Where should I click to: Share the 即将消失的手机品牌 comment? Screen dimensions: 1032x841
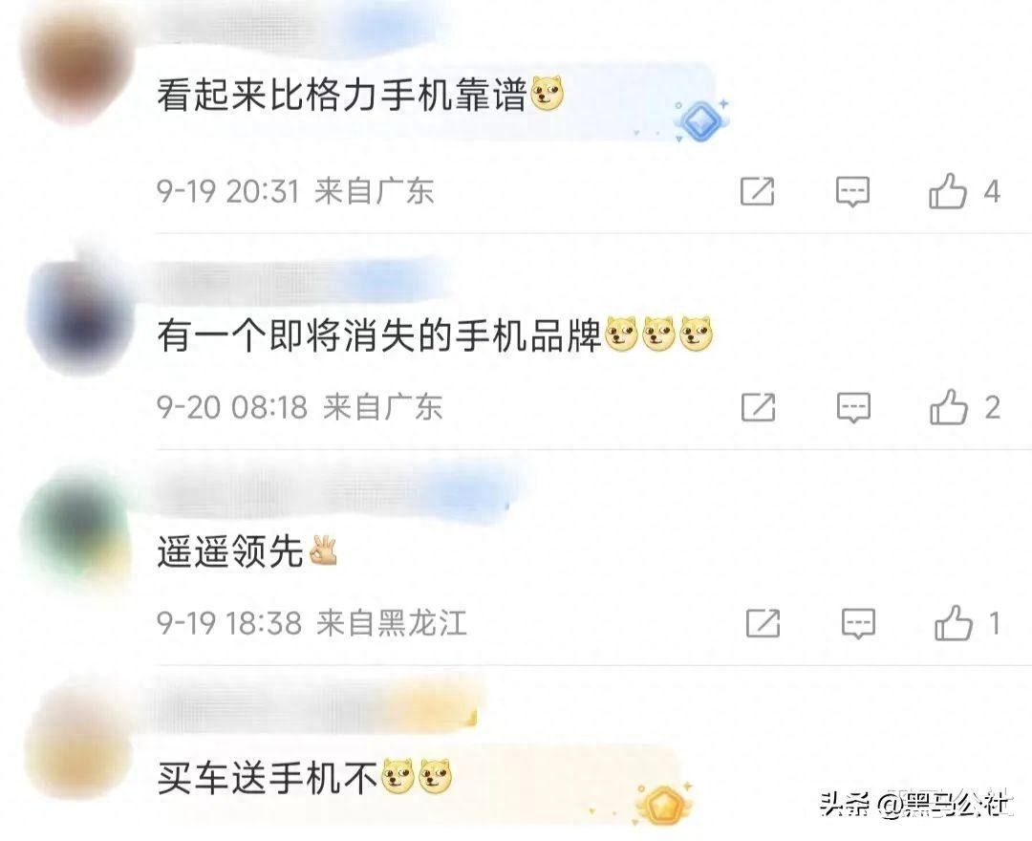[758, 407]
